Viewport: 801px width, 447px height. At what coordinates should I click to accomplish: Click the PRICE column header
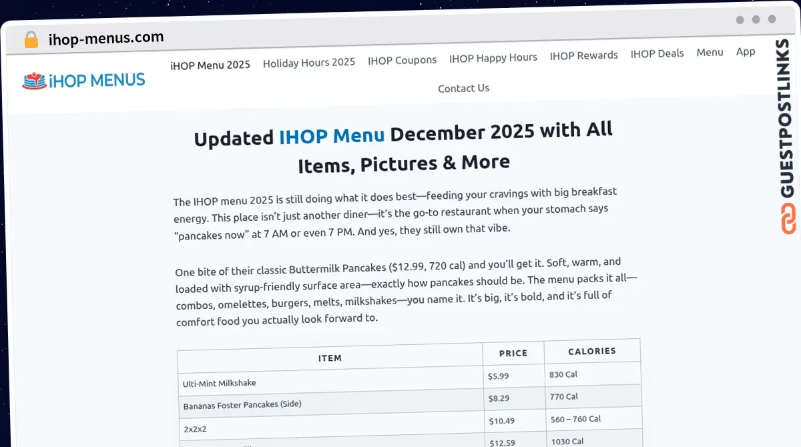pyautogui.click(x=513, y=353)
